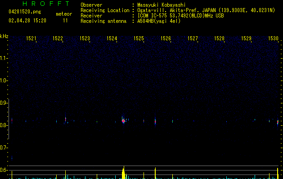
Task: Select the A504HB(yagi 4el) antenna value
Action: point(159,21)
